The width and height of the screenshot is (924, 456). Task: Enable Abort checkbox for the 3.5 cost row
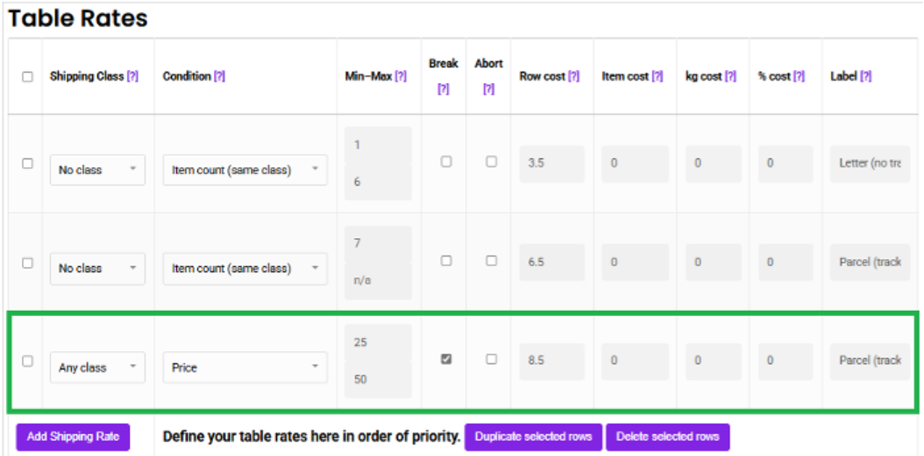[492, 161]
